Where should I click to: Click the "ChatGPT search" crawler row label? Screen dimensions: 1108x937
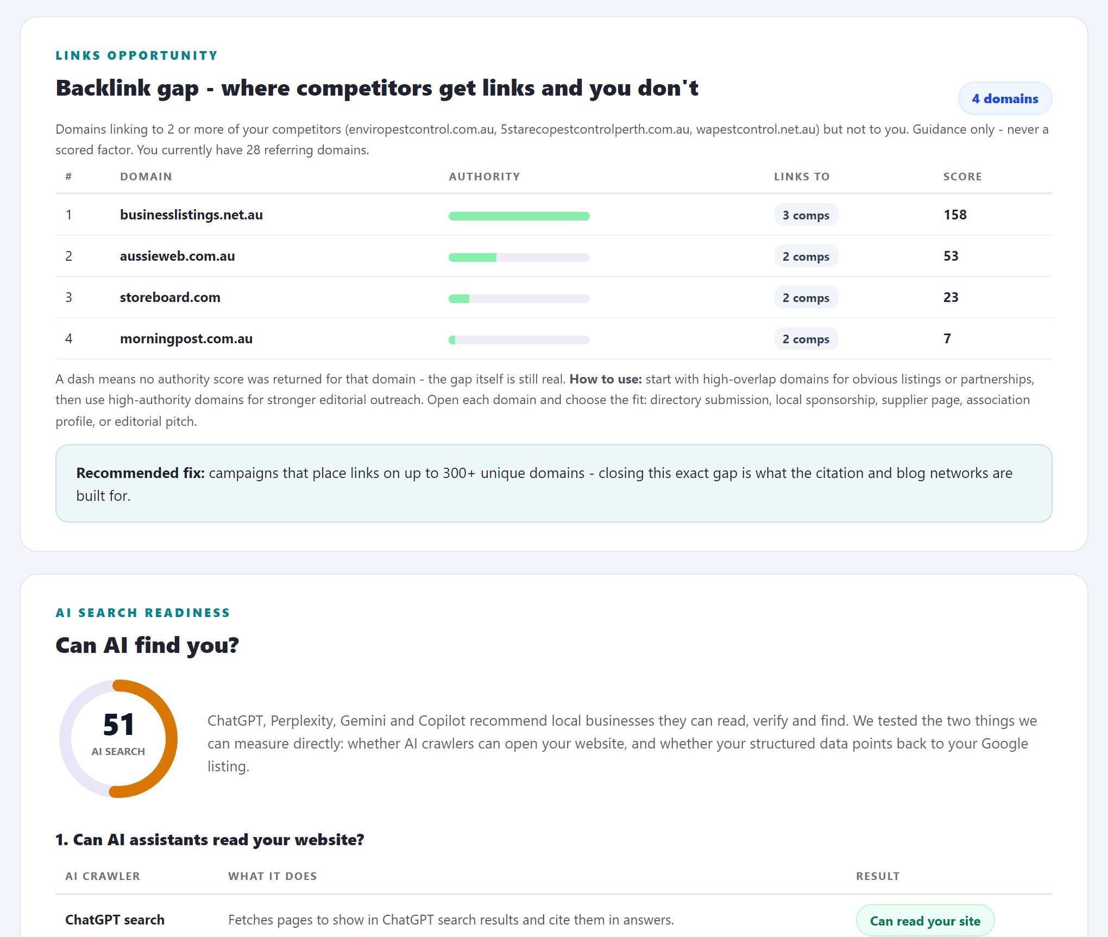[115, 920]
